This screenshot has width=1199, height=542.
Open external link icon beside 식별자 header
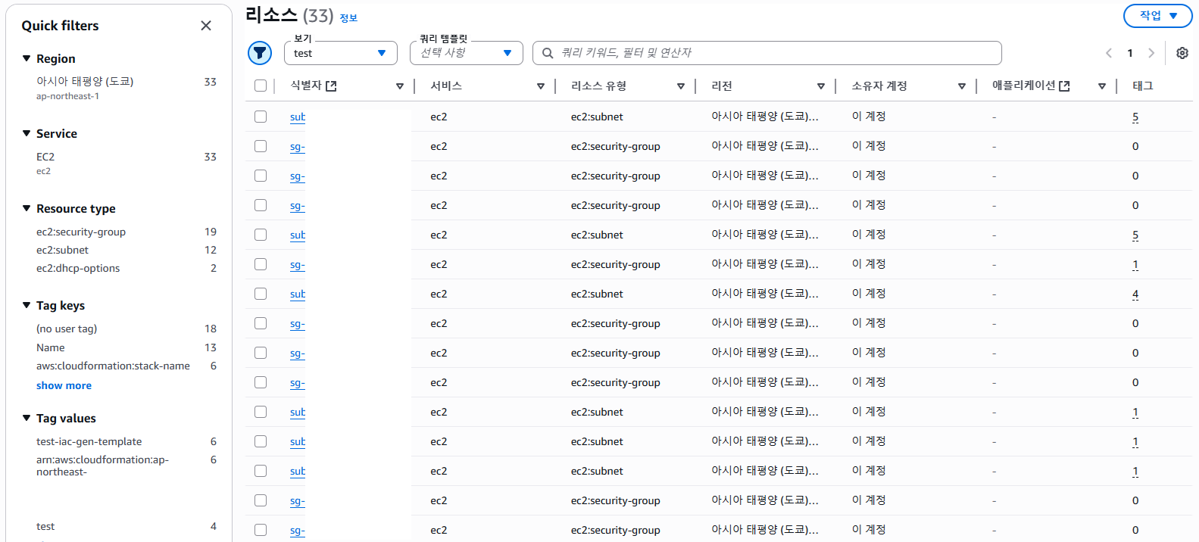tap(331, 86)
